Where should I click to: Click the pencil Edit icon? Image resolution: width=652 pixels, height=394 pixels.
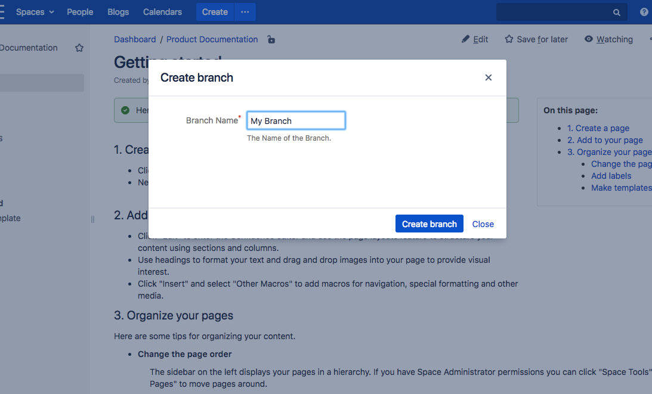click(465, 39)
